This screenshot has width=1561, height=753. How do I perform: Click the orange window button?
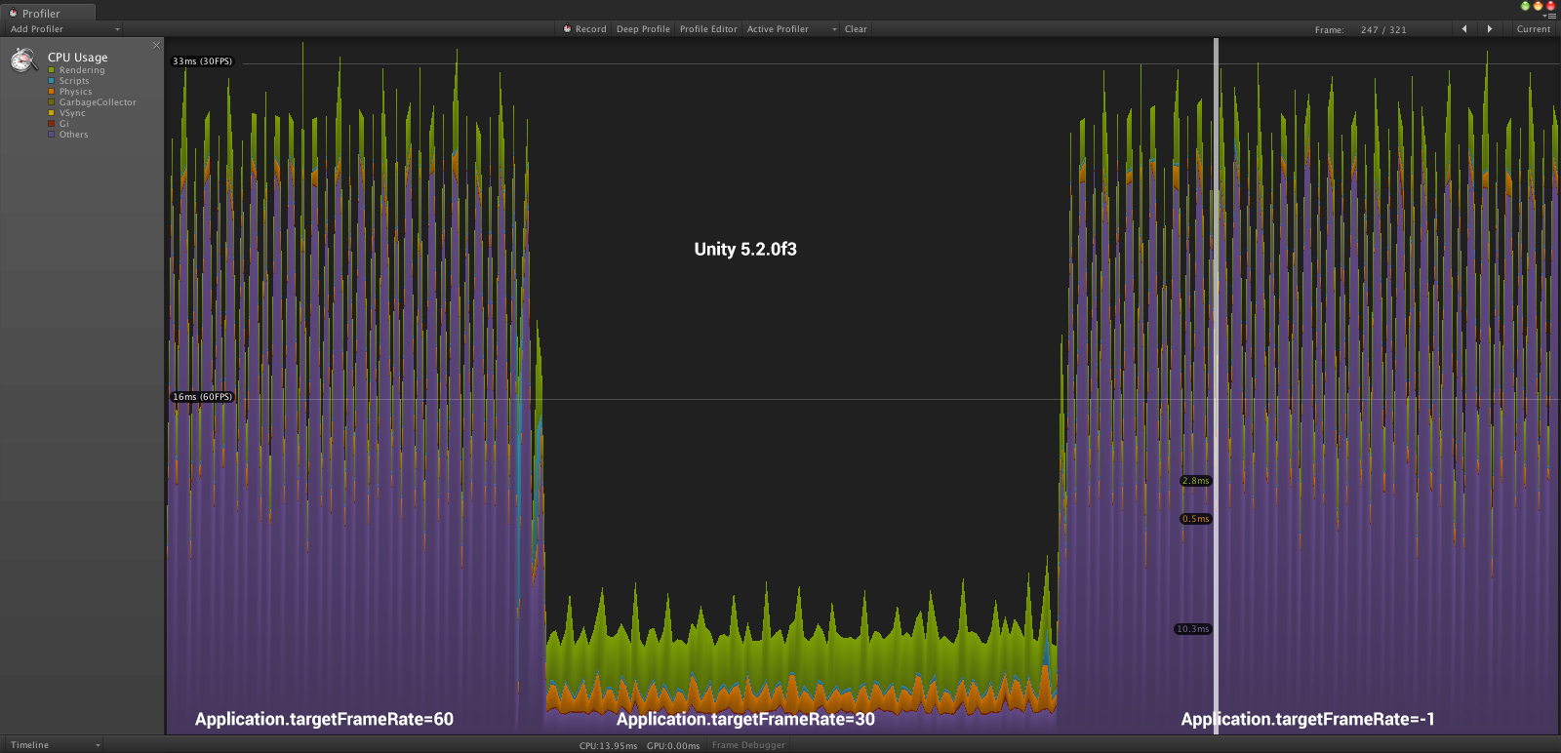(1538, 6)
